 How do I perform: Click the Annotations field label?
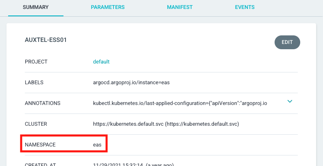[x=42, y=103]
